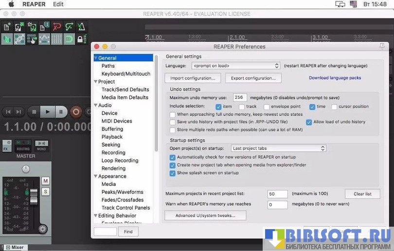Toggle 'Allow load of undo history'
Screen dimensions: 394x251
[309, 122]
